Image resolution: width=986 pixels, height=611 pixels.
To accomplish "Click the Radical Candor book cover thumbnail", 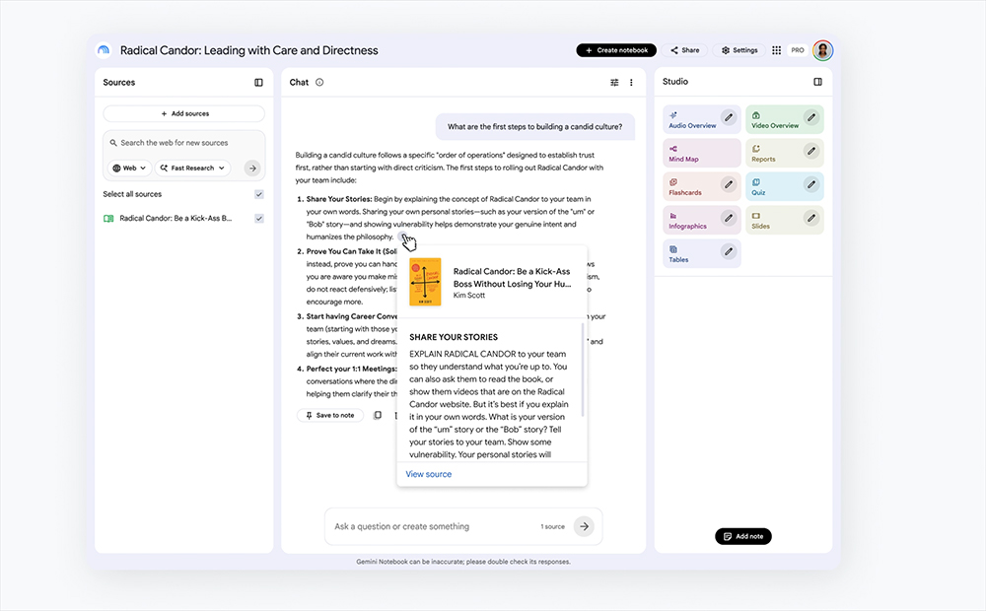I will coord(425,282).
